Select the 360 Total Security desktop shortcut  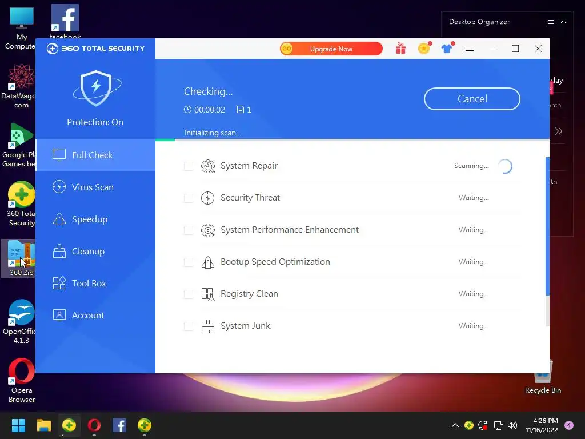[x=21, y=203]
